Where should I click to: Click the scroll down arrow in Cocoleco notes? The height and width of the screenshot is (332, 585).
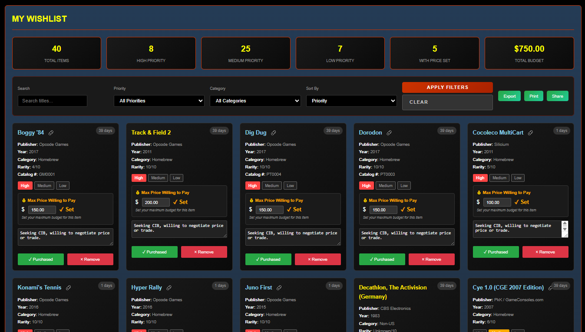pos(565,229)
